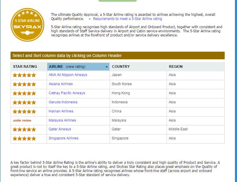Click the stars in Garuda Indonesia row
This screenshot has width=237, height=182.
24,102
